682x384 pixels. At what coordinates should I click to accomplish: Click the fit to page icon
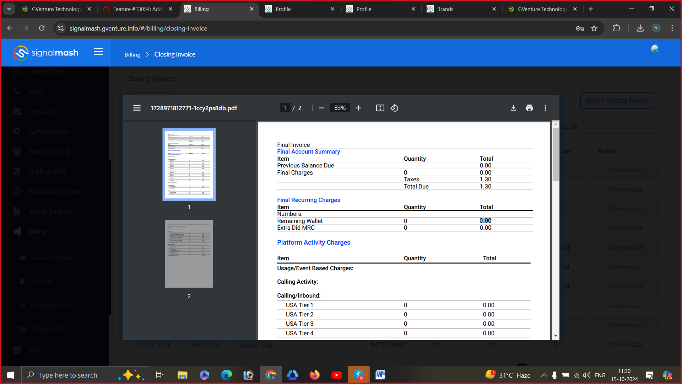tap(380, 108)
